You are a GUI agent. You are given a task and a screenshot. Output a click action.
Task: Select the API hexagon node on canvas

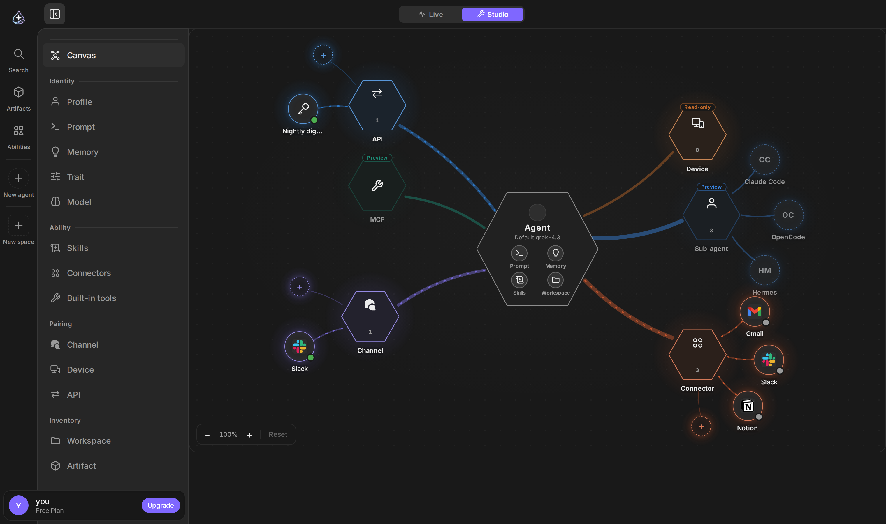tap(377, 105)
